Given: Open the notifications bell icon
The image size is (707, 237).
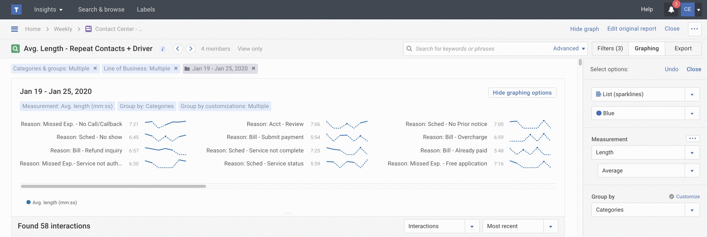Looking at the screenshot, I should (671, 10).
